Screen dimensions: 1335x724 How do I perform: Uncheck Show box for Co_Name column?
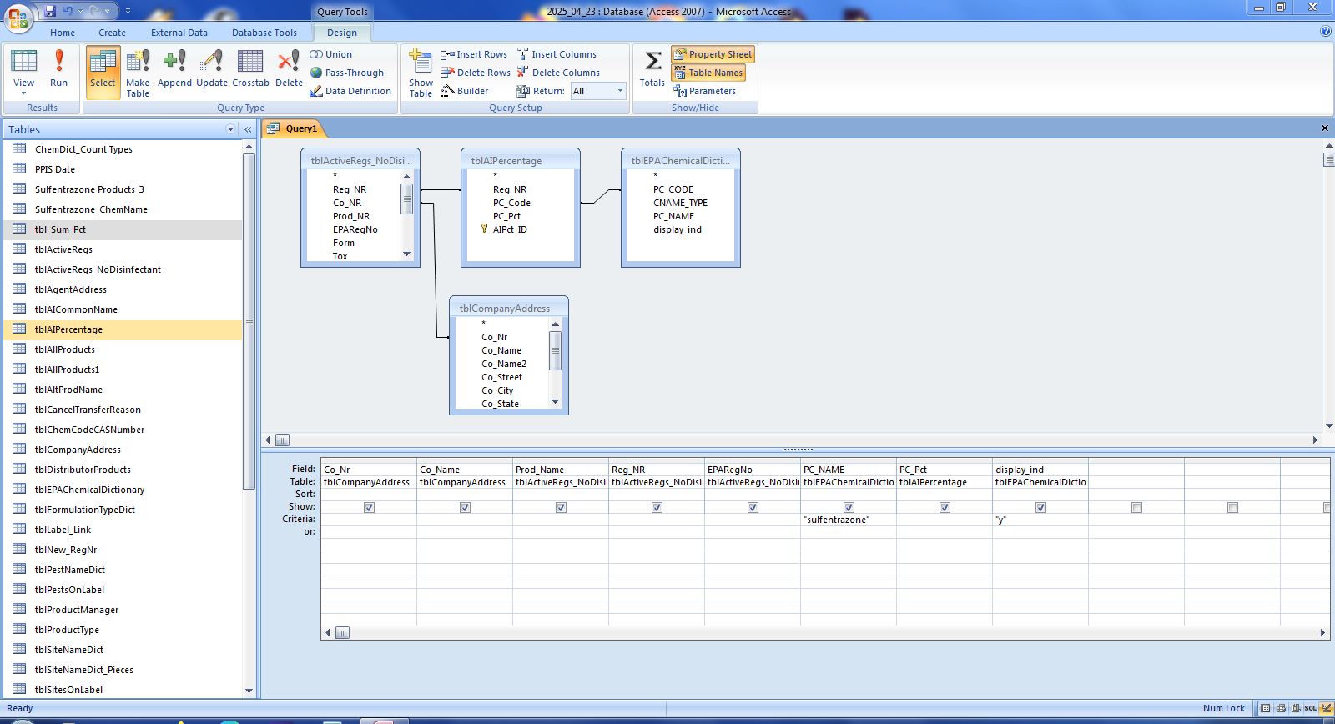[x=465, y=507]
